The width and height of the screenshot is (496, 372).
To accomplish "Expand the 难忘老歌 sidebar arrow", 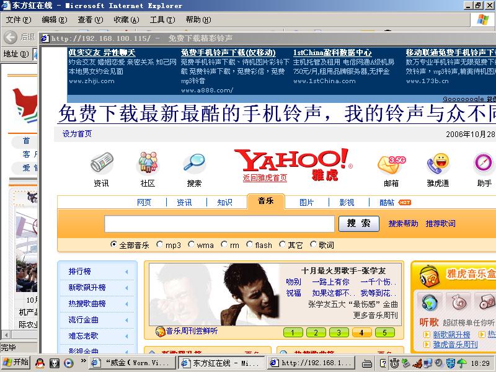I will [127, 336].
